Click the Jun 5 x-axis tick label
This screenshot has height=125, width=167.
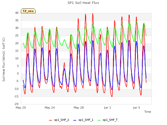pos(136,108)
